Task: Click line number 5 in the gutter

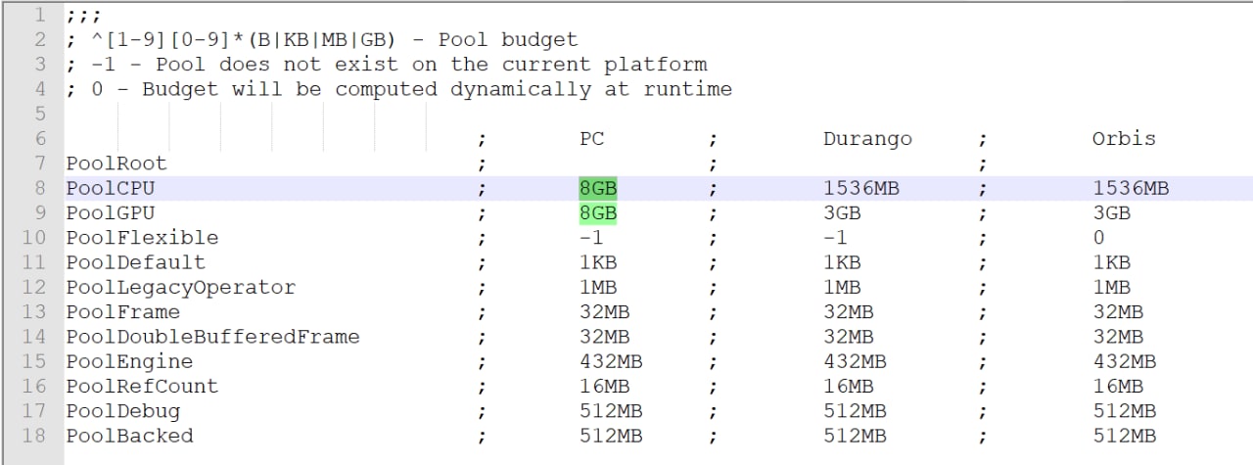Action: [40, 114]
